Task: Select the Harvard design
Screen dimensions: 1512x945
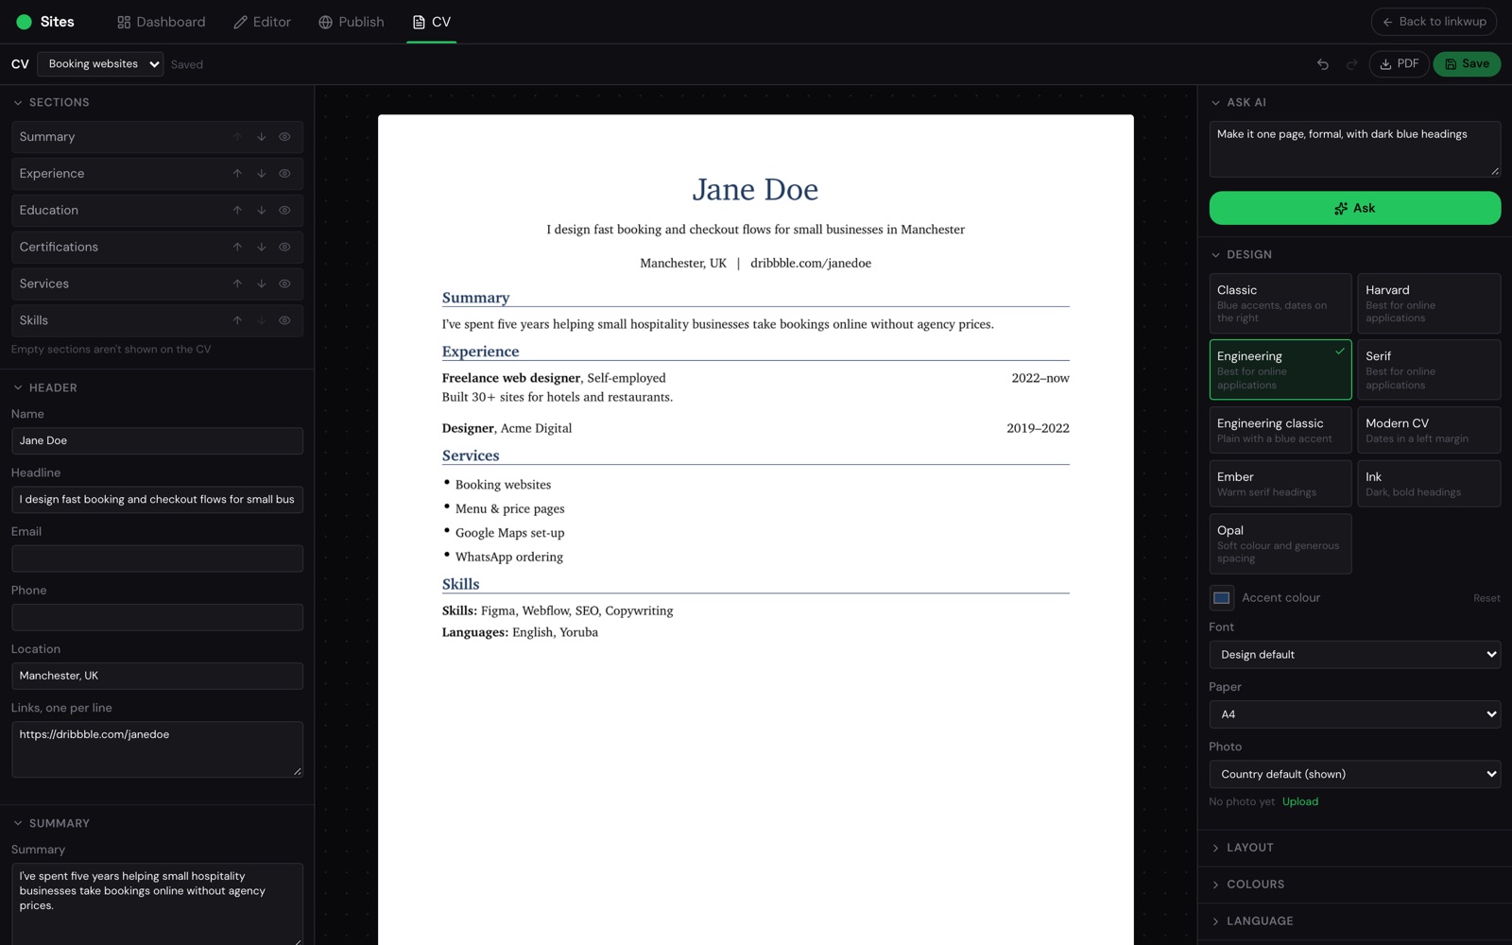Action: click(1429, 303)
